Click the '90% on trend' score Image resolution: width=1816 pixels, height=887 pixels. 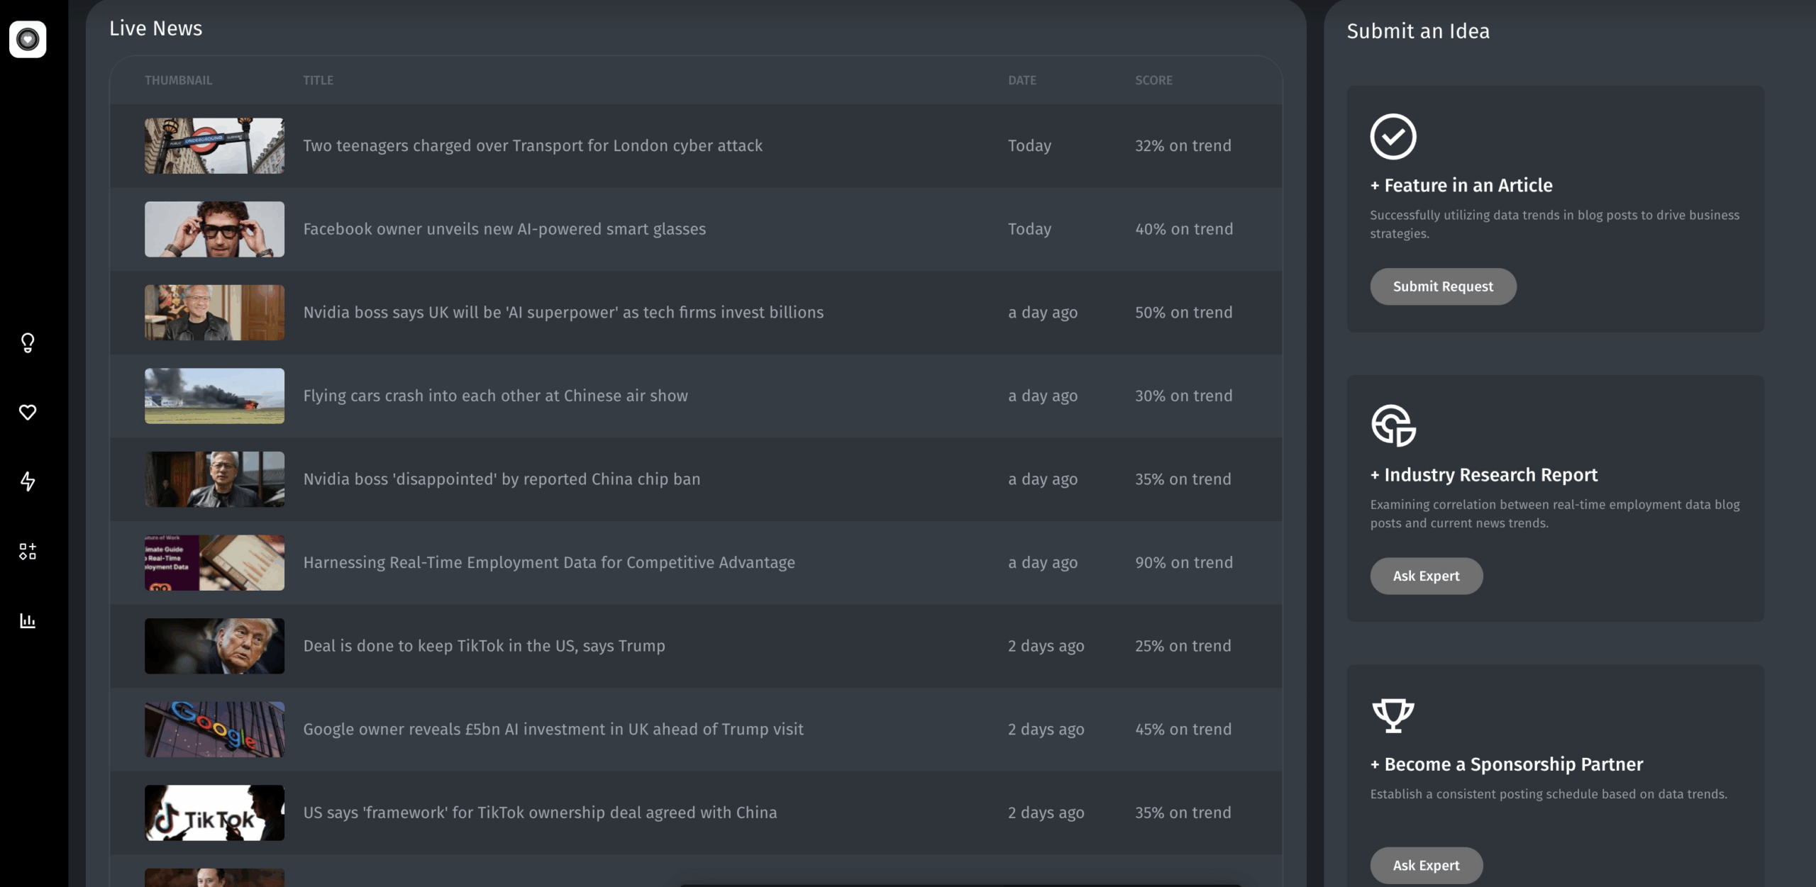point(1184,562)
